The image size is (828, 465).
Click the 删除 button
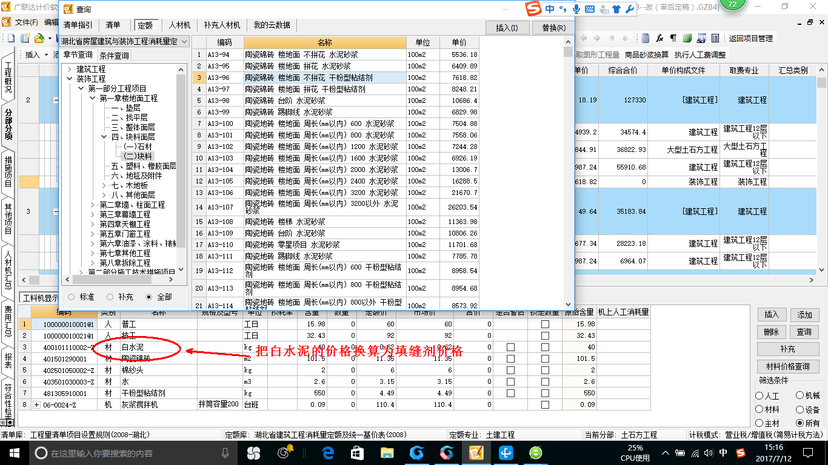click(x=771, y=332)
